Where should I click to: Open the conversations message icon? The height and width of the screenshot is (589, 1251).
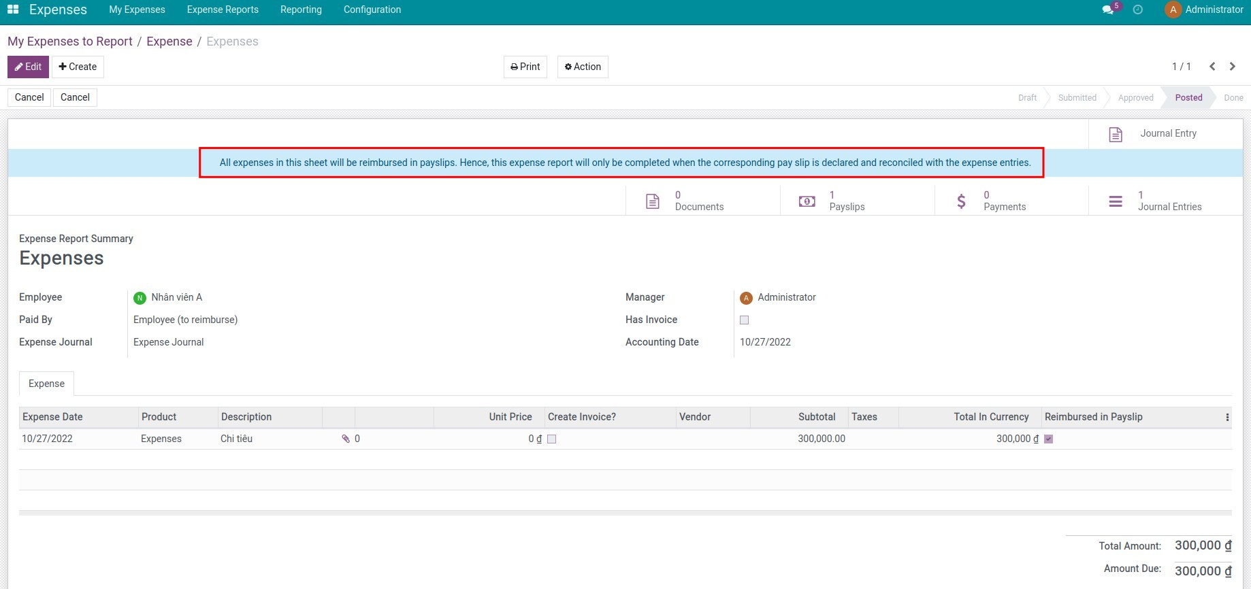click(x=1108, y=10)
